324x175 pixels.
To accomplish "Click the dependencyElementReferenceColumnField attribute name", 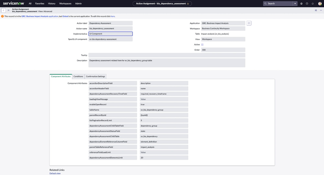I will 113,142.
